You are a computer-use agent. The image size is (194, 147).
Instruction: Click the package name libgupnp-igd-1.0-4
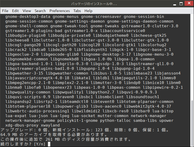[133, 69]
